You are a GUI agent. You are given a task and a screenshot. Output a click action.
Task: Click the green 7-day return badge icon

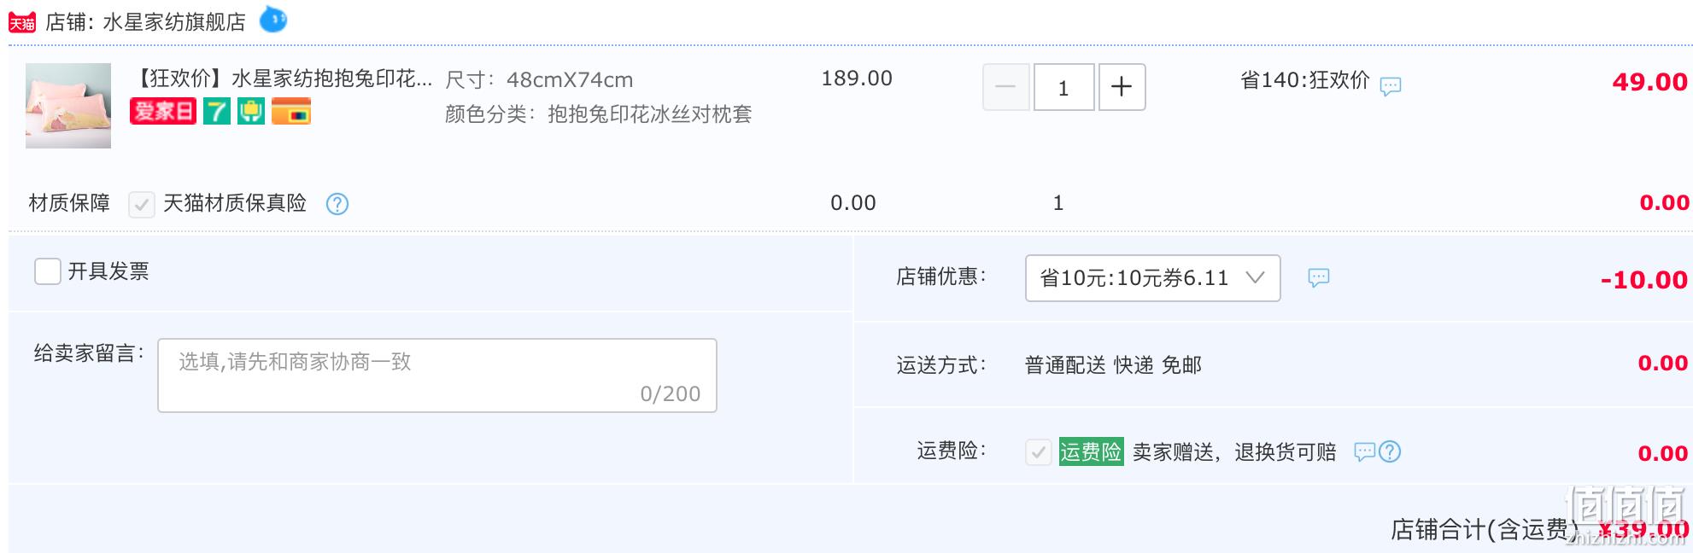coord(217,111)
